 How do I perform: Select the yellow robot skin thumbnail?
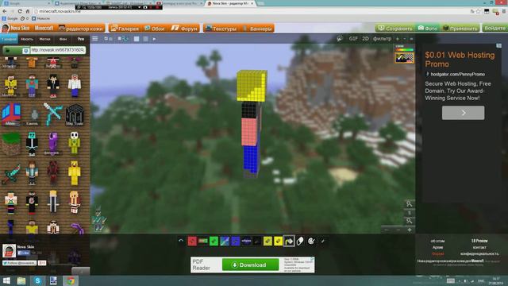click(x=10, y=86)
